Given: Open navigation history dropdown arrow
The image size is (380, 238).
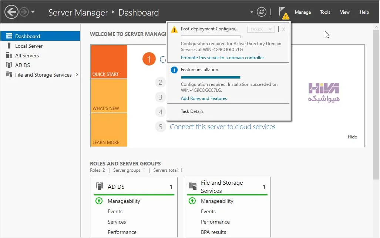Looking at the screenshot, I should [33, 11].
